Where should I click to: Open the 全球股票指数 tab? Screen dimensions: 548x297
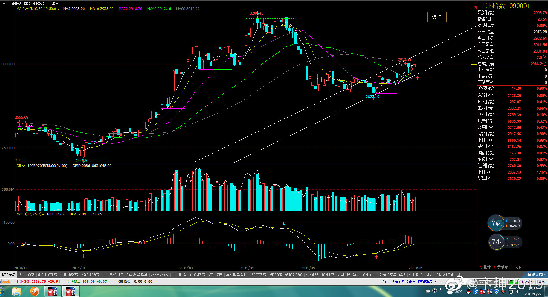pos(236,275)
